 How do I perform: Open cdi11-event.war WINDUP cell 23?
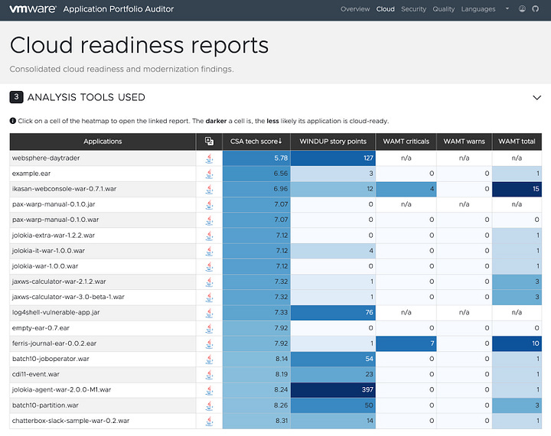coord(333,374)
